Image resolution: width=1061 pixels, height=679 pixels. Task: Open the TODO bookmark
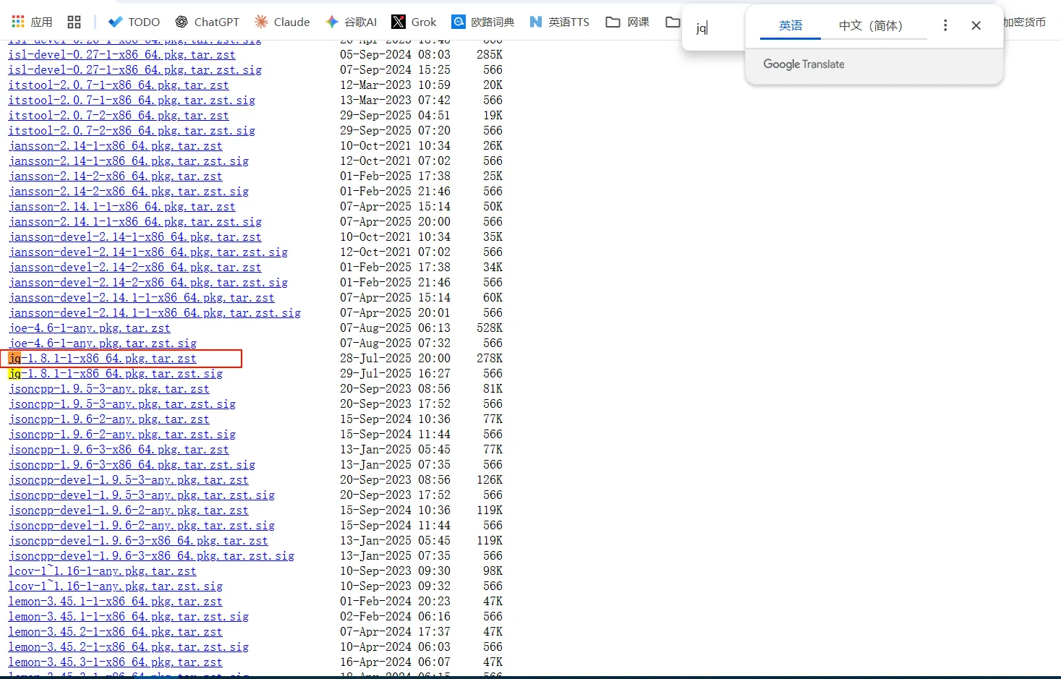tap(134, 22)
